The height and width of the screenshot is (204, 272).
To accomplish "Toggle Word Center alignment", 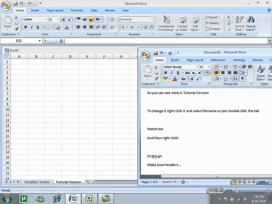I will pyautogui.click(x=223, y=73).
